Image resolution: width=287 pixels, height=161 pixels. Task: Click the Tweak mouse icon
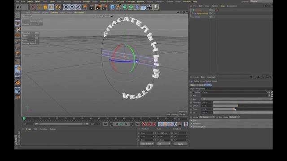tap(17, 68)
